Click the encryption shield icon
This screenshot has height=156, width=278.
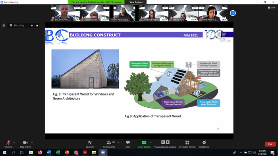4,25
